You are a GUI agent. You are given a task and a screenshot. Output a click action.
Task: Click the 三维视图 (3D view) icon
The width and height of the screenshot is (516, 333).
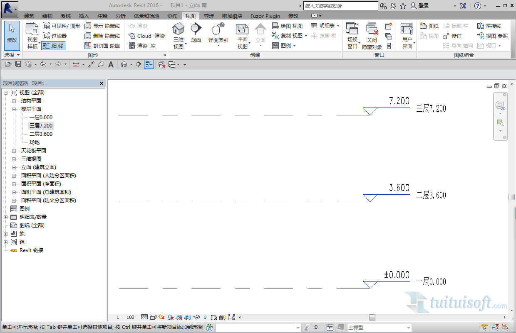[178, 30]
